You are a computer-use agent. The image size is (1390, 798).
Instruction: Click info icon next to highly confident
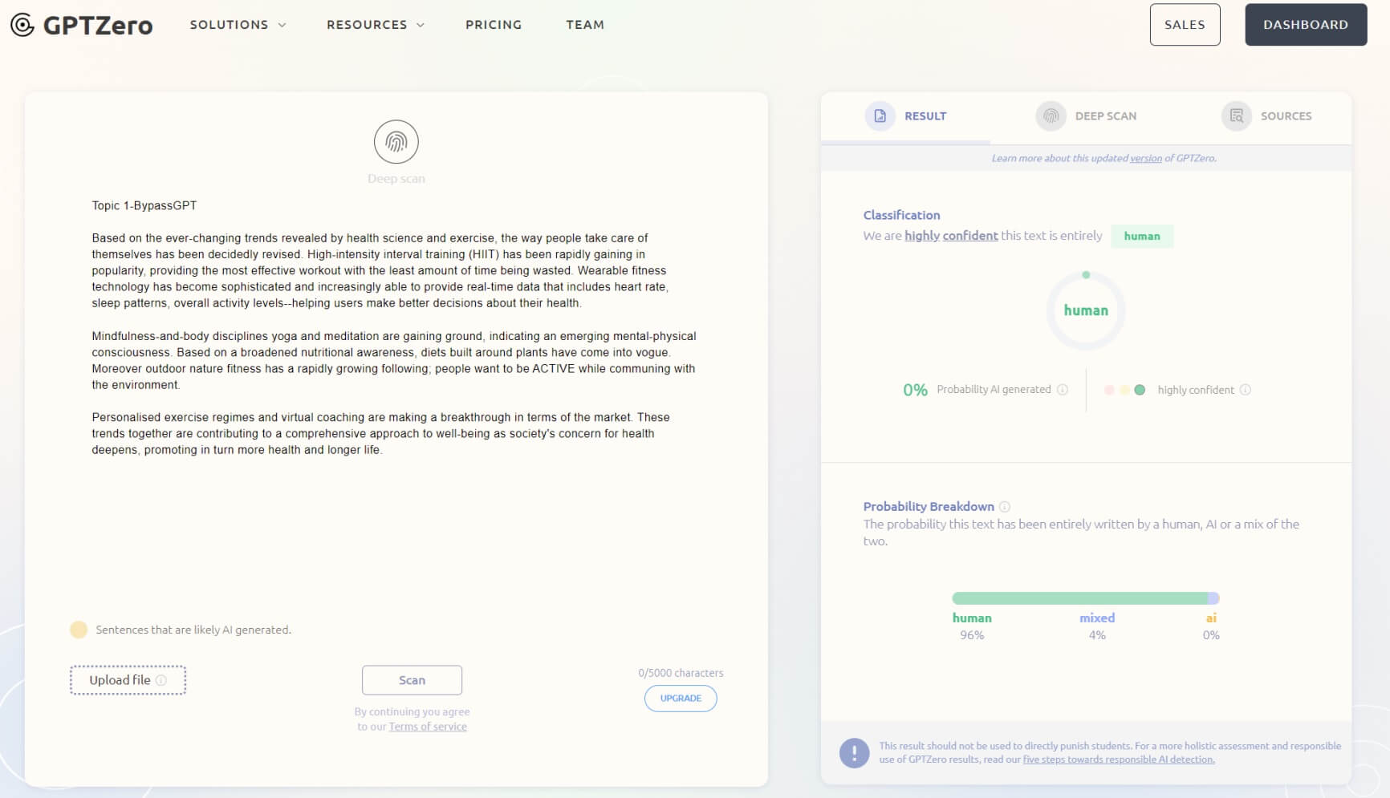1245,390
